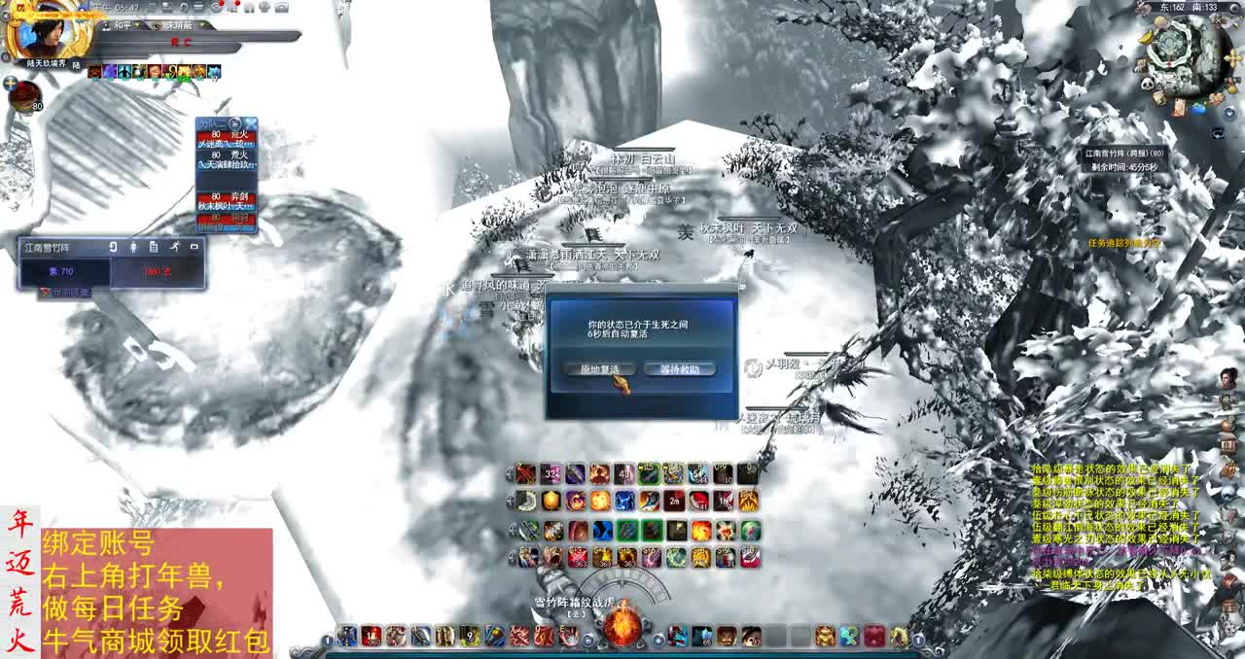
Task: Select team member 天演肆拾玖 in the team list
Action: pos(226,159)
